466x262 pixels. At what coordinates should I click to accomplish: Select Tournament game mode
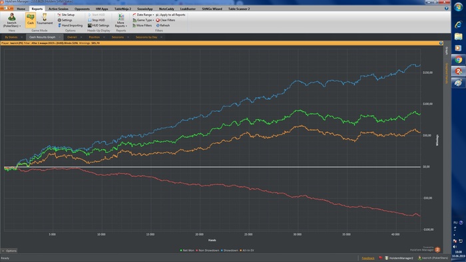pyautogui.click(x=45, y=20)
